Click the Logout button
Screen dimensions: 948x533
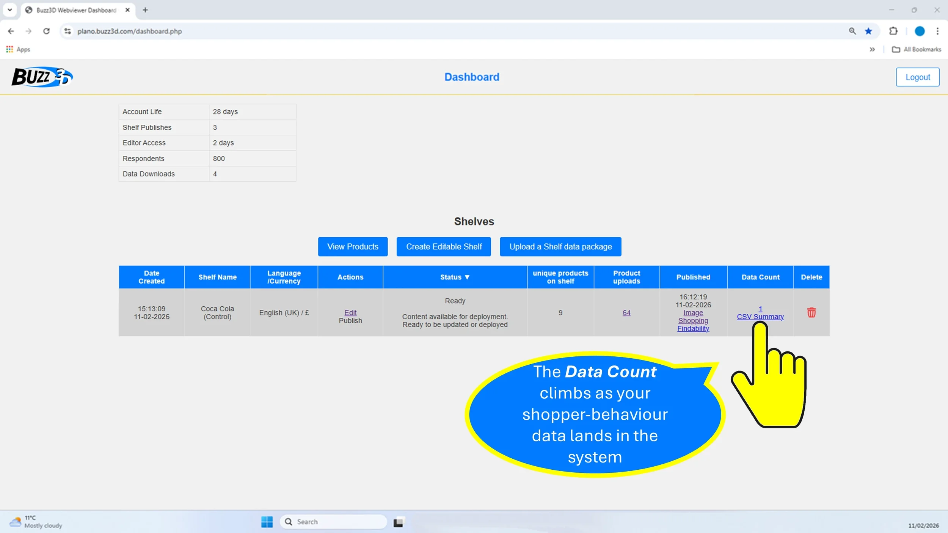[x=917, y=77]
